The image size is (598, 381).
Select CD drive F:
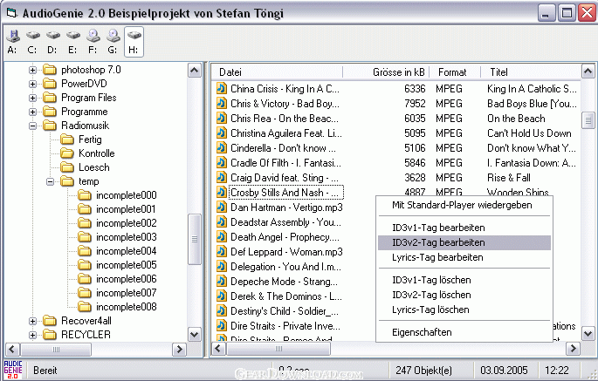pyautogui.click(x=93, y=42)
